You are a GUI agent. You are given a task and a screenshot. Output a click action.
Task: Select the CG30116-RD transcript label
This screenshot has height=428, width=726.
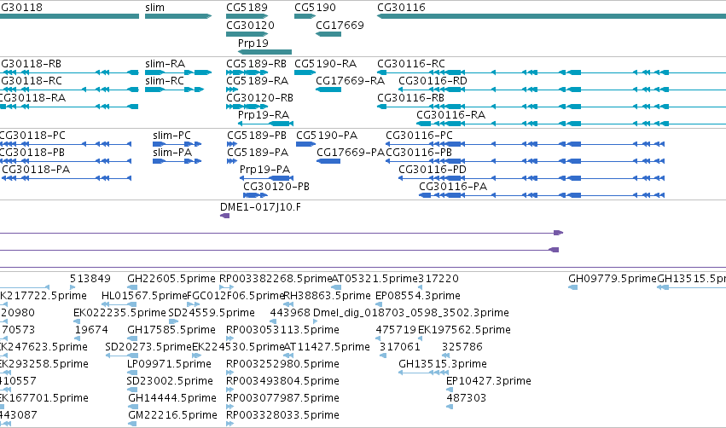coord(433,81)
